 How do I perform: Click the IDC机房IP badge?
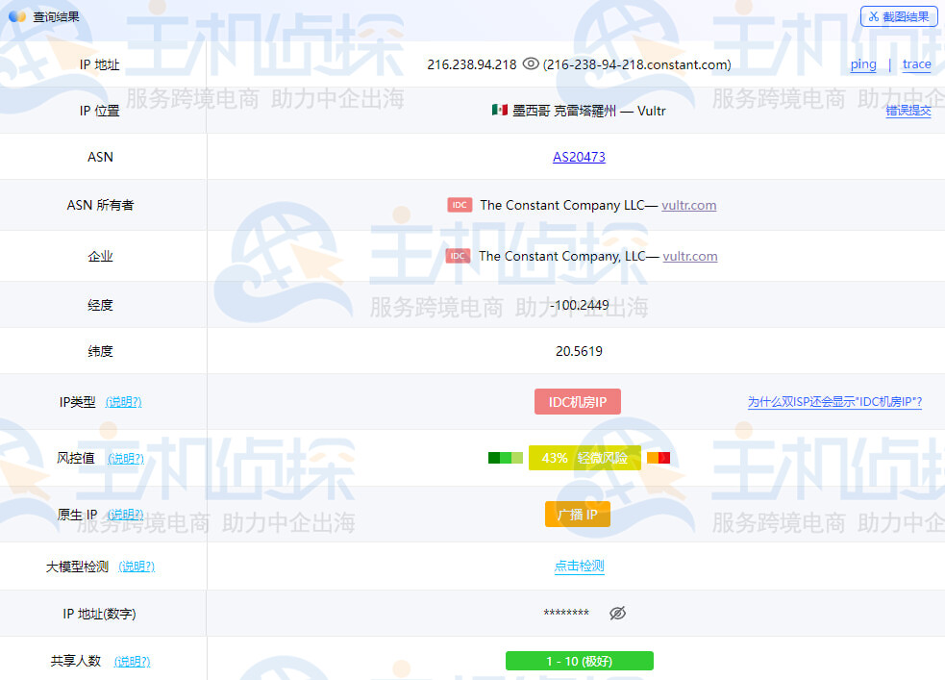578,402
